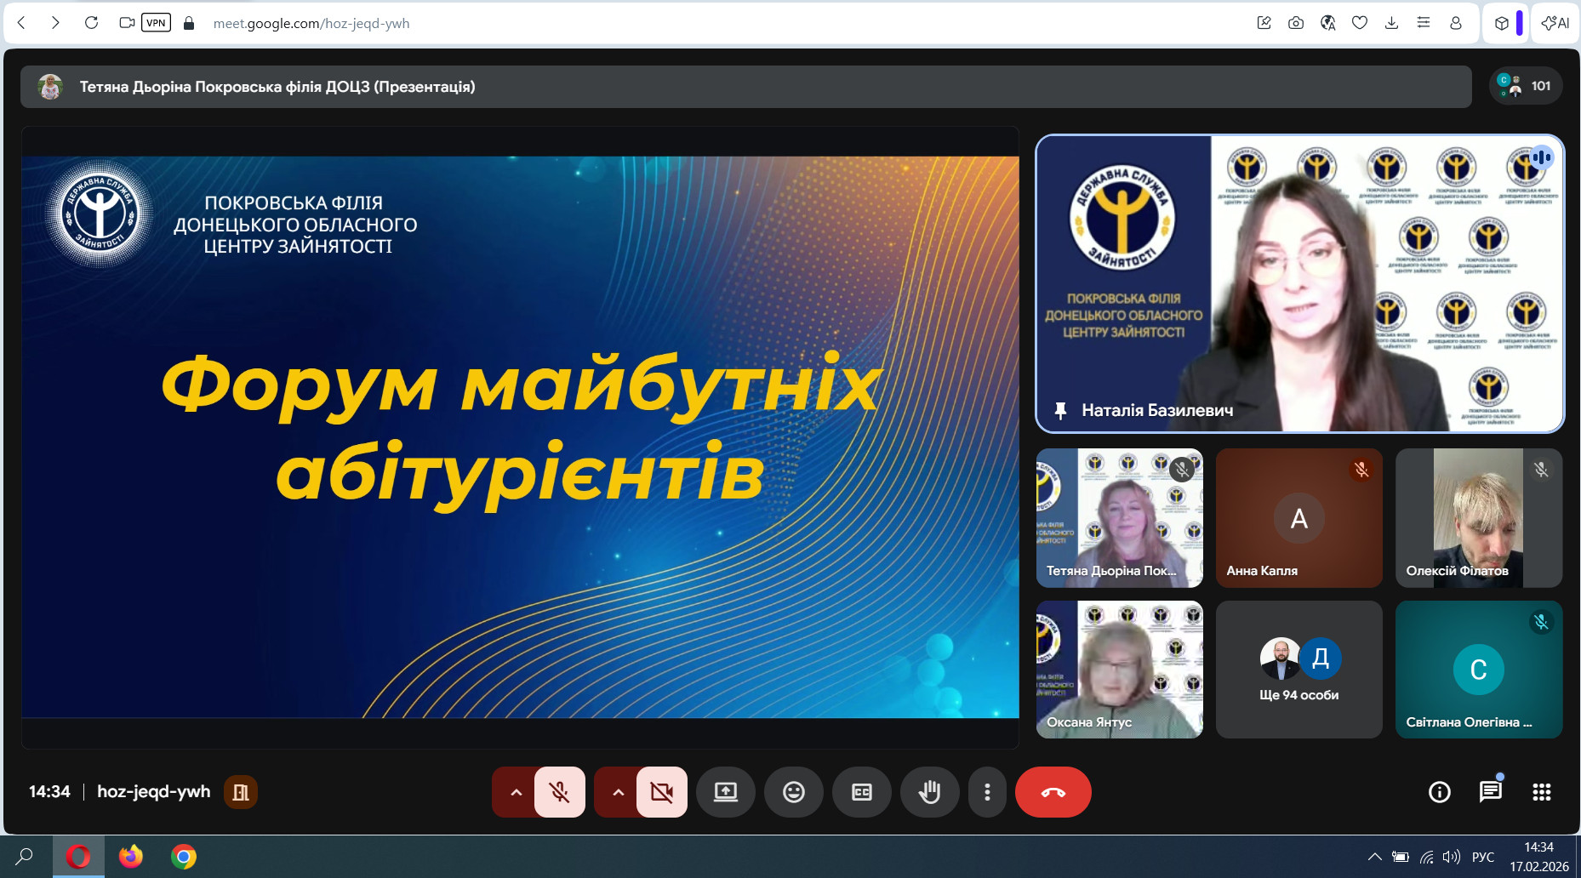Viewport: 1581px width, 878px height.
Task: Toggle closed captions
Action: point(861,792)
